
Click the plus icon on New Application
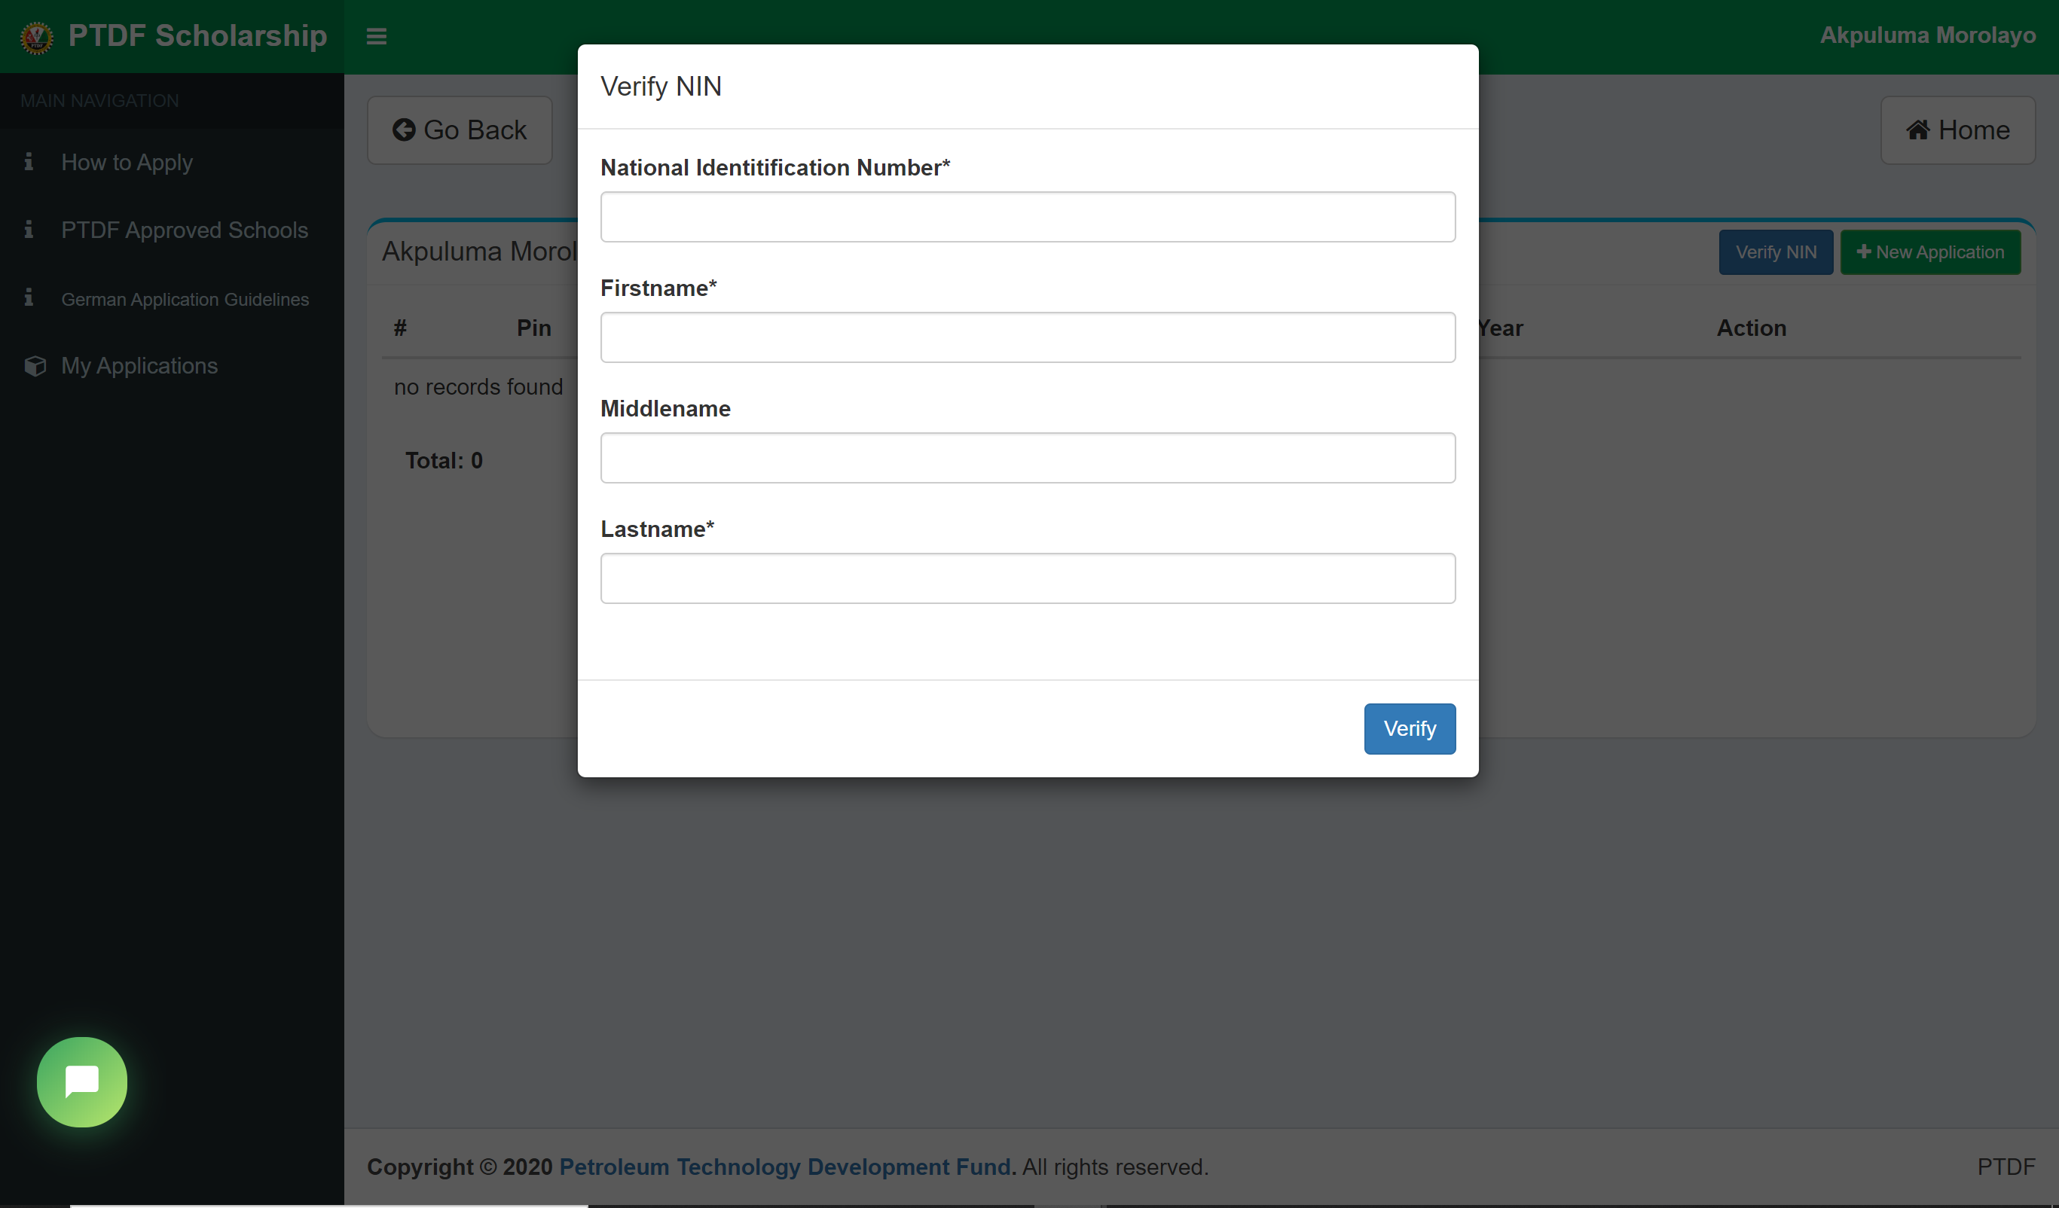1864,252
